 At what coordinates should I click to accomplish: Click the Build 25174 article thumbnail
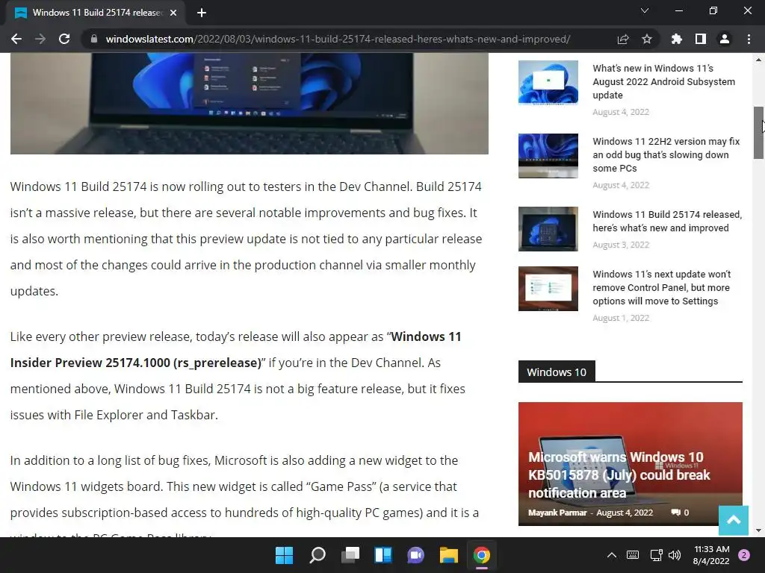click(548, 229)
